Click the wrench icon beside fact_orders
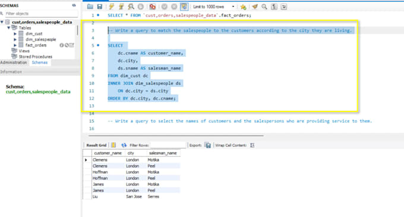The width and height of the screenshot is (404, 217). [x=67, y=45]
